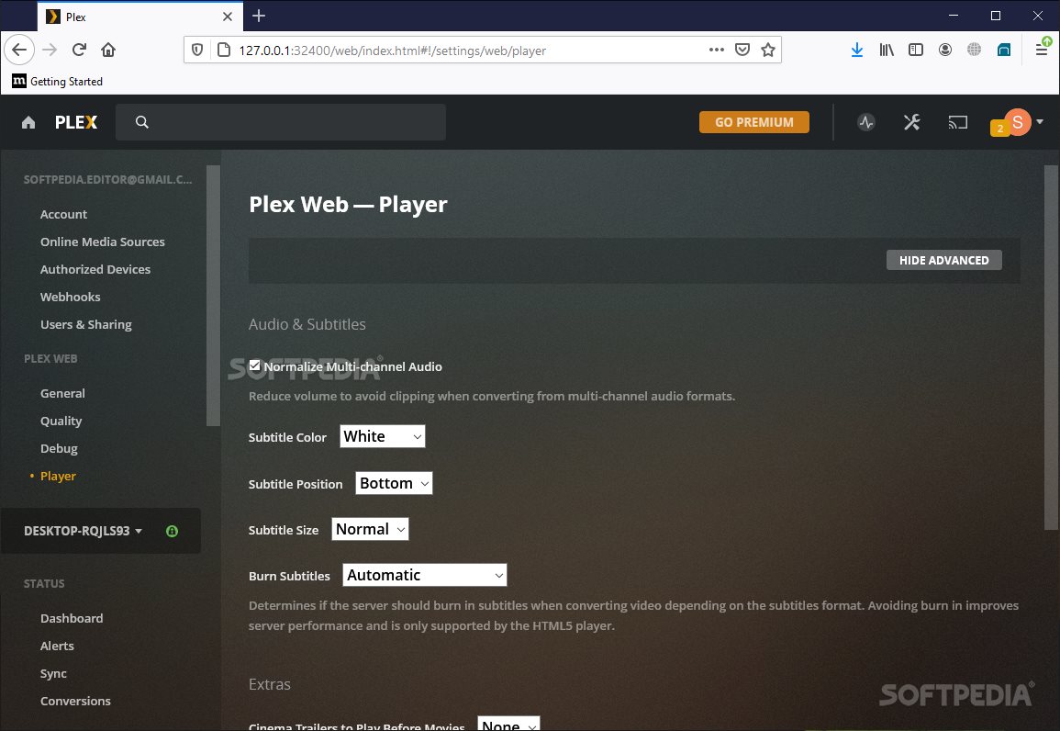Open Users & Sharing settings
This screenshot has width=1060, height=731.
point(86,324)
